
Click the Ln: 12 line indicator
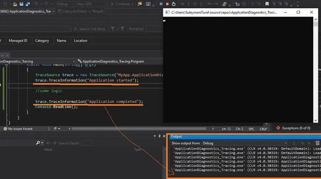point(226,129)
